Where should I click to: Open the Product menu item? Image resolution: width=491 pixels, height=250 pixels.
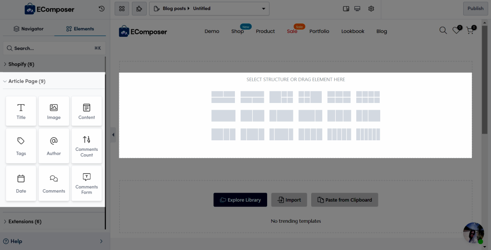pos(265,31)
